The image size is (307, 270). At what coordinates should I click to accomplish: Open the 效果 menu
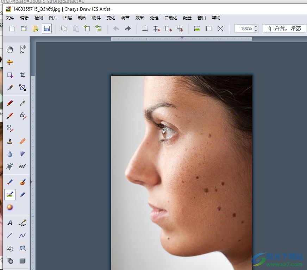coord(139,18)
